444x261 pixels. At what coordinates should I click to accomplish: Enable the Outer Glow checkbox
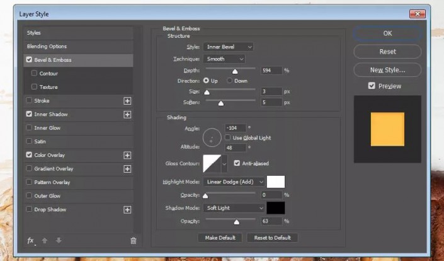point(29,195)
